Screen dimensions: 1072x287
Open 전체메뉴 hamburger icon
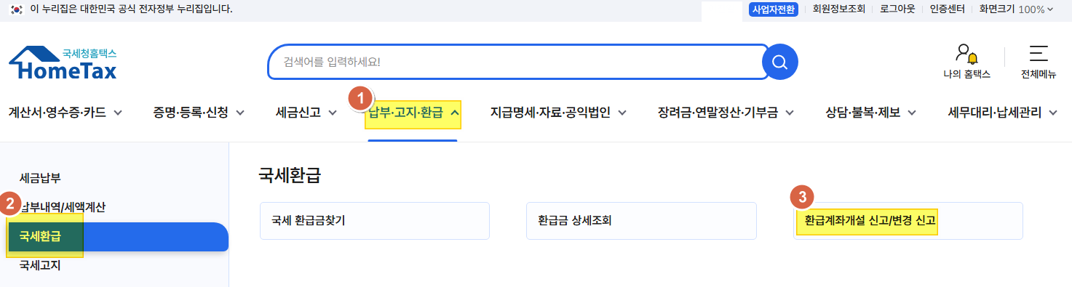[1039, 54]
